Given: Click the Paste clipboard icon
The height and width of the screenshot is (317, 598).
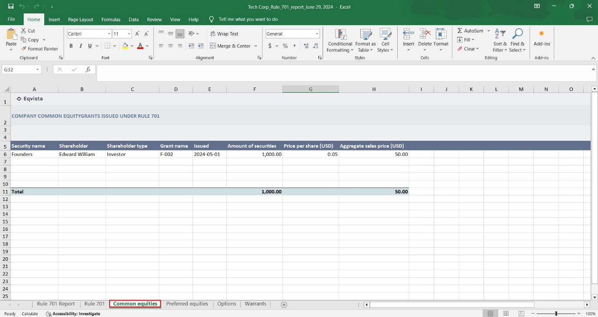Looking at the screenshot, I should tap(11, 34).
